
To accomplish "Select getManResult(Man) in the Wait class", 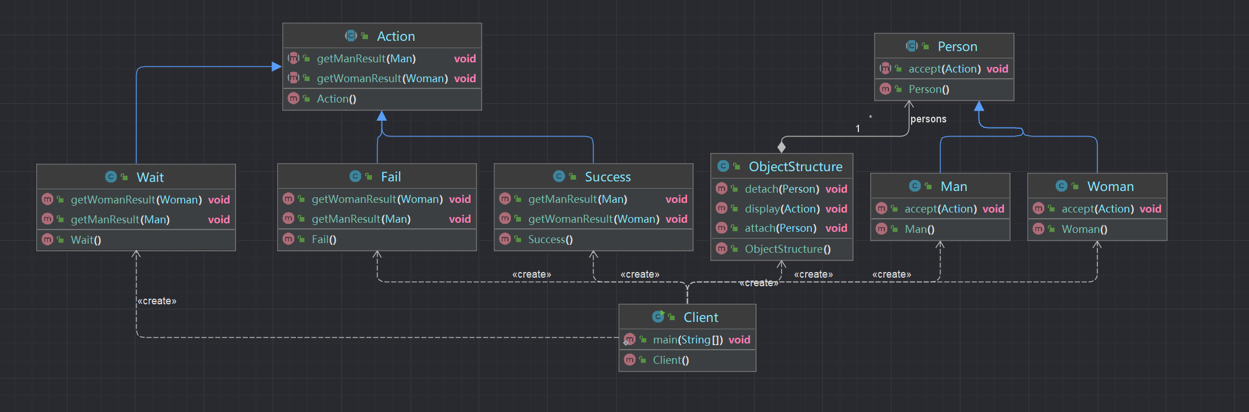I will pyautogui.click(x=120, y=219).
